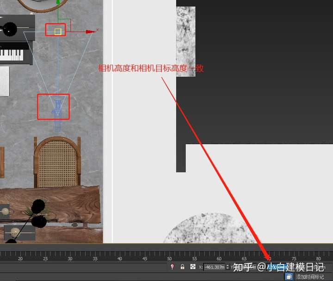333x281 pixels.
Task: Click the 添加时间标记 time tag button
Action: click(310, 277)
